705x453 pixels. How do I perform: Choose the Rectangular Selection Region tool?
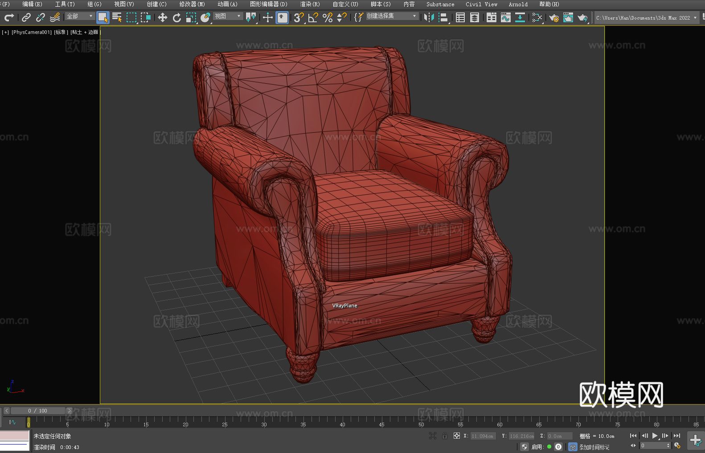[x=131, y=17]
